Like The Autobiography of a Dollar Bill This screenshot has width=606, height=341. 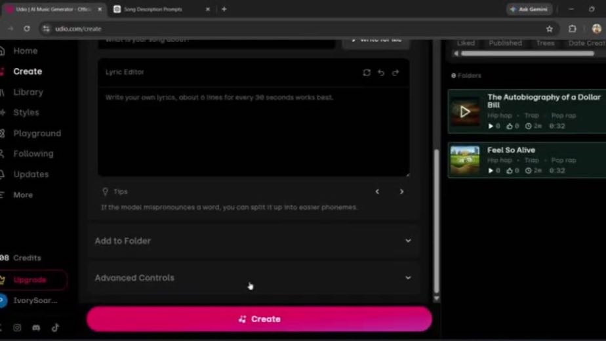[510, 126]
